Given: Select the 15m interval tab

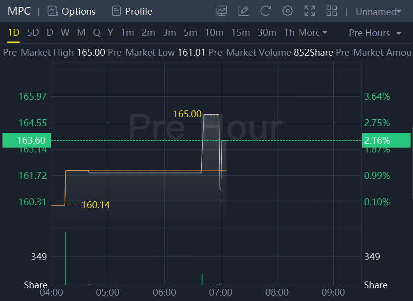Looking at the screenshot, I should pyautogui.click(x=240, y=33).
